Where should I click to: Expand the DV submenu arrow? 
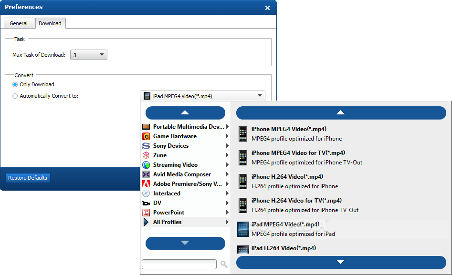click(x=227, y=203)
